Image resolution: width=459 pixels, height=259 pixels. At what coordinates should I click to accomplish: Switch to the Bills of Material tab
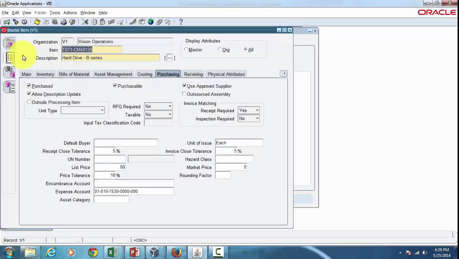74,74
